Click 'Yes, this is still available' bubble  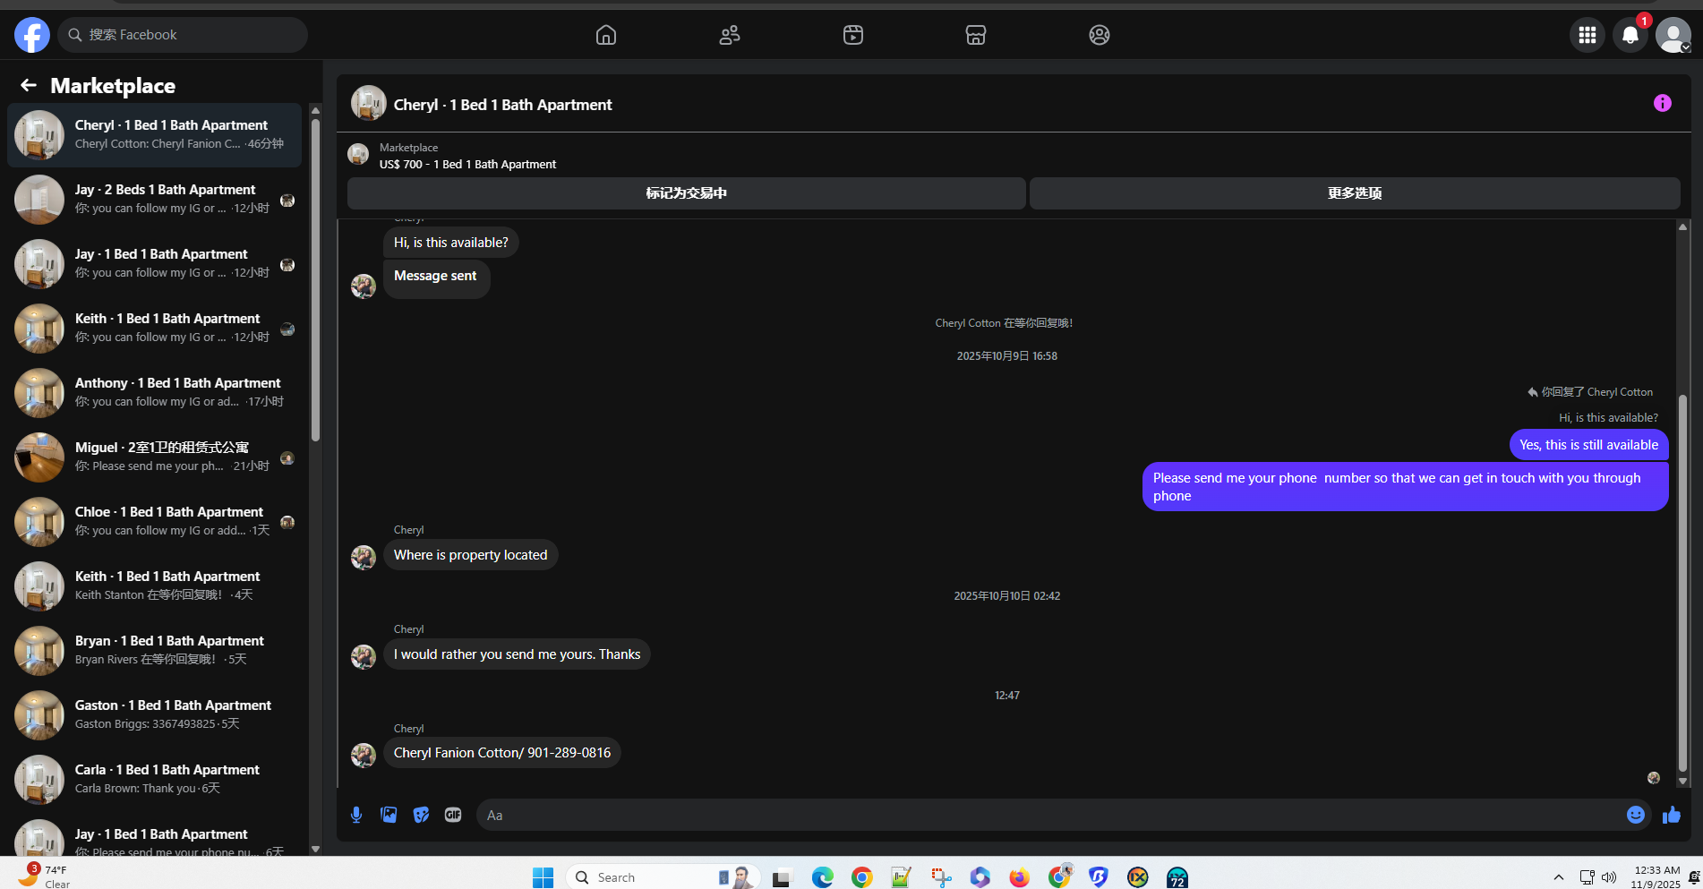[1588, 445]
